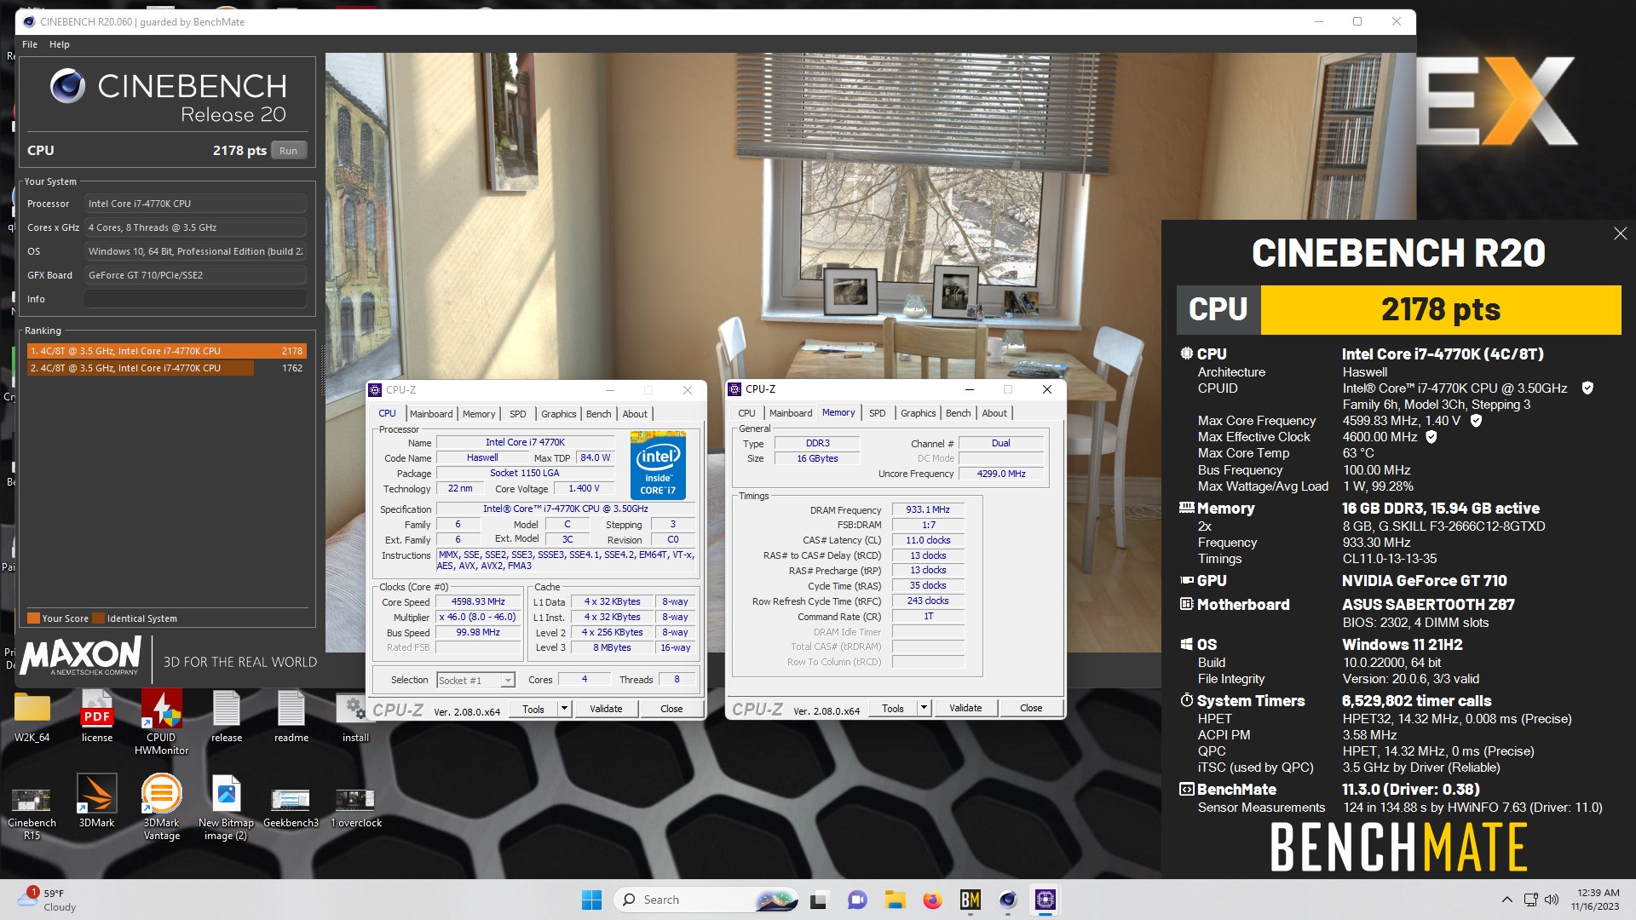Open the volume control in tray
1636x920 pixels.
tap(1552, 900)
